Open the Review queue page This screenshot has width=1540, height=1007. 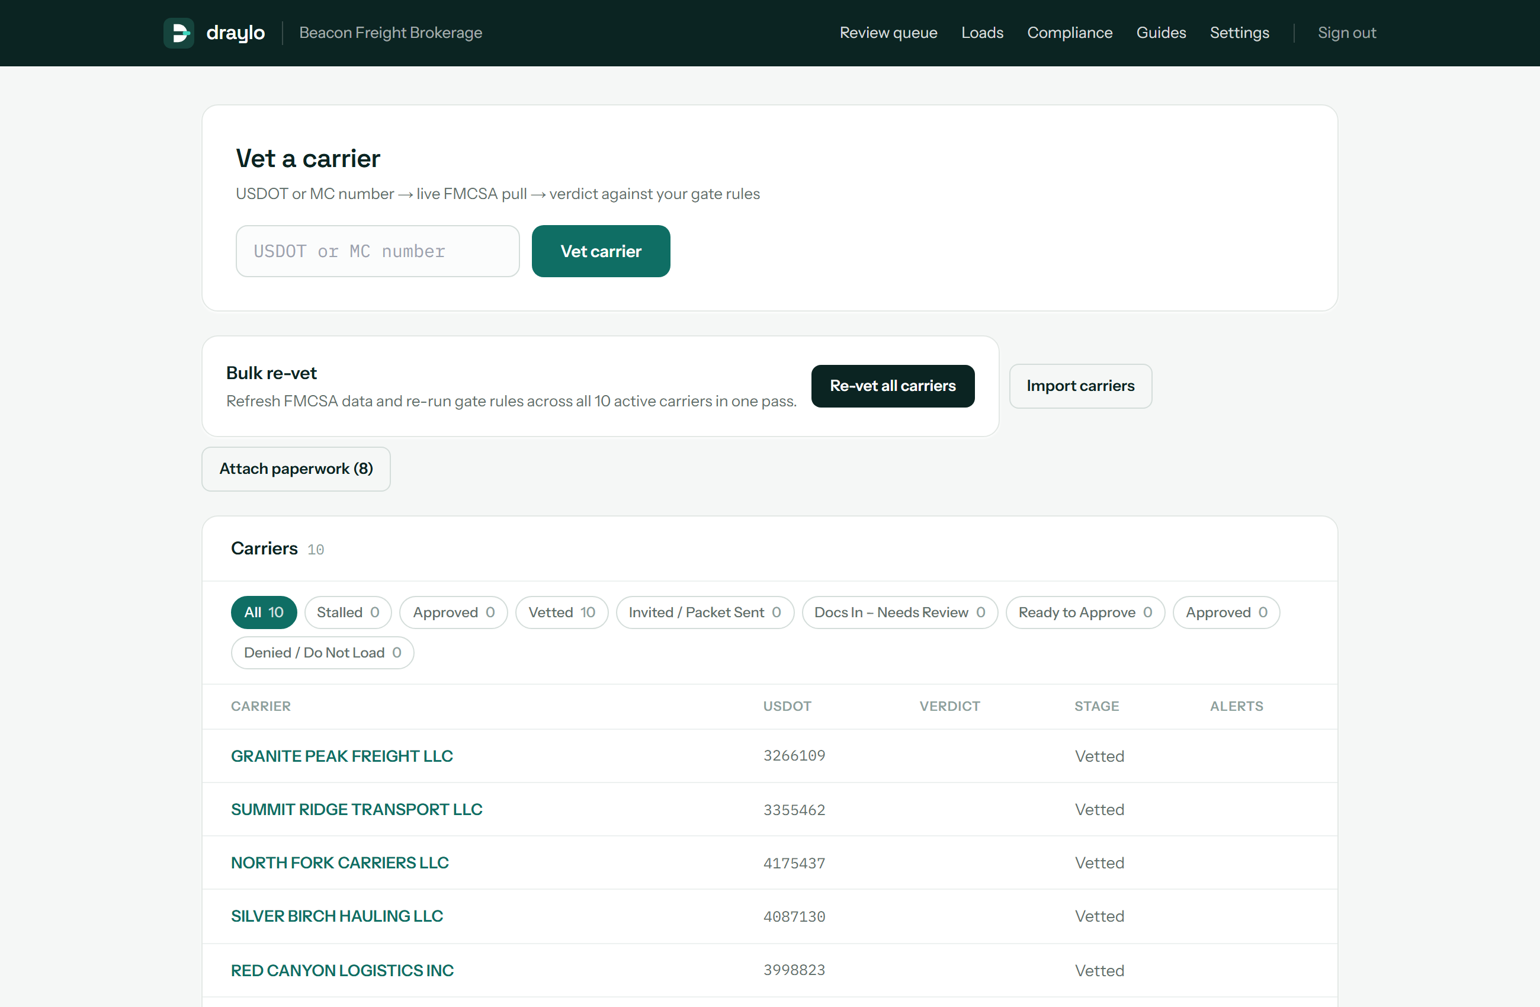[x=888, y=33]
